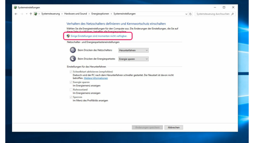Viewport: 254px width, 143px height.
Task: Click the power button icon
Action: click(x=73, y=50)
